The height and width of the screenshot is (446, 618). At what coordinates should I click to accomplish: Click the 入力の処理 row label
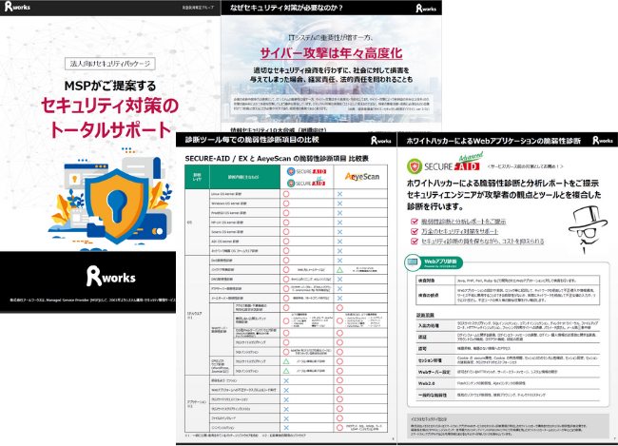coord(429,326)
